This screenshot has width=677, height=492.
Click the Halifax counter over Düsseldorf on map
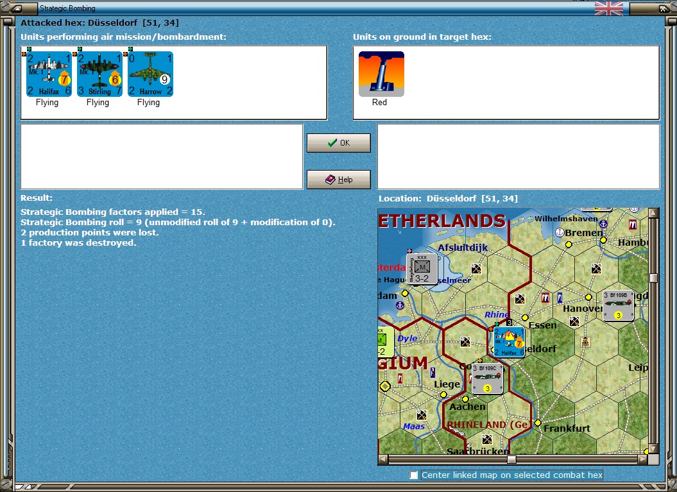[x=509, y=342]
